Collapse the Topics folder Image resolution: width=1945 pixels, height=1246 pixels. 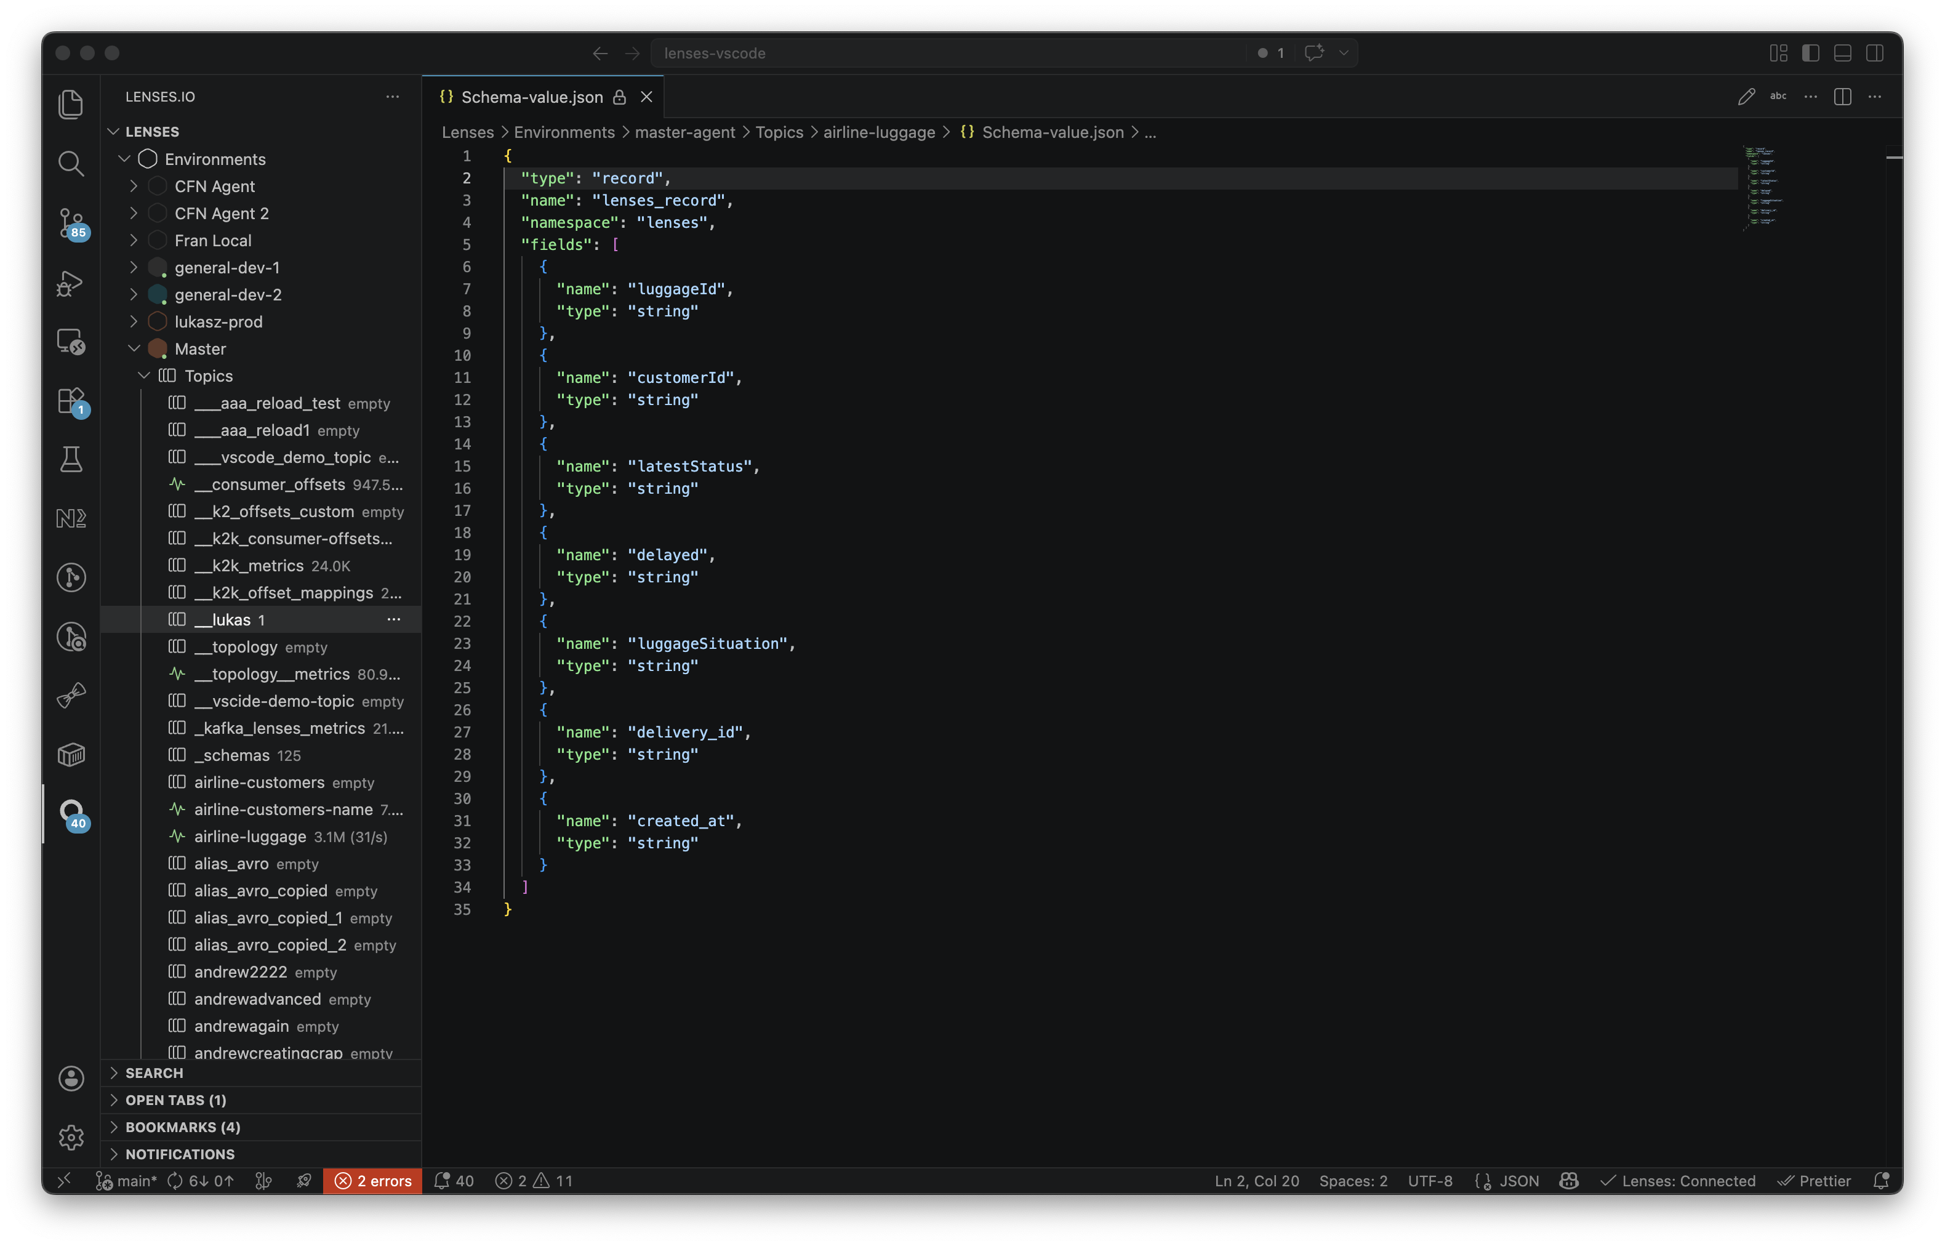[x=144, y=376]
